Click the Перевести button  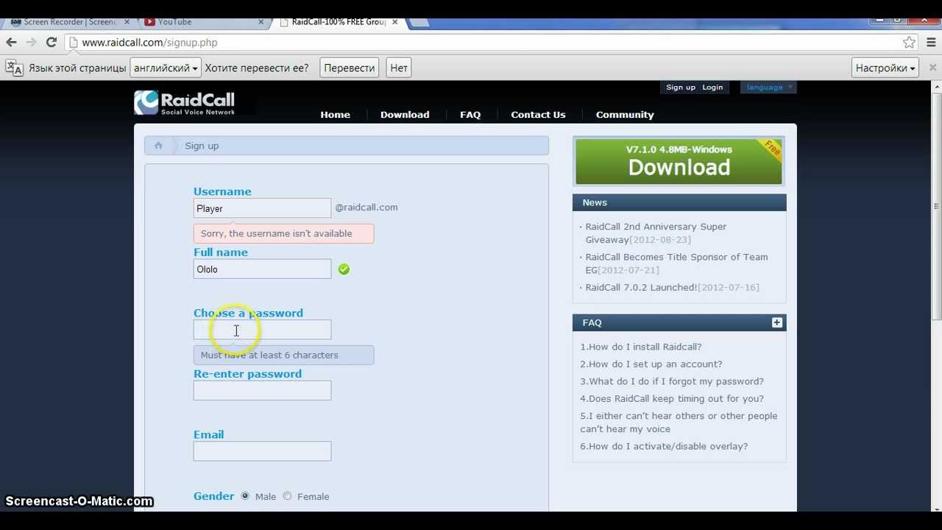pyautogui.click(x=350, y=68)
